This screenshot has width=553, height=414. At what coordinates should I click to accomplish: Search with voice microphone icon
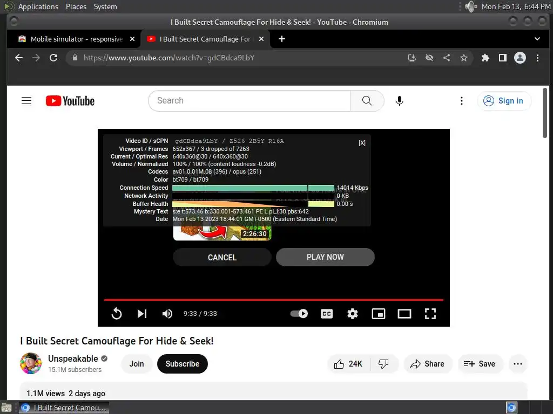tap(399, 101)
